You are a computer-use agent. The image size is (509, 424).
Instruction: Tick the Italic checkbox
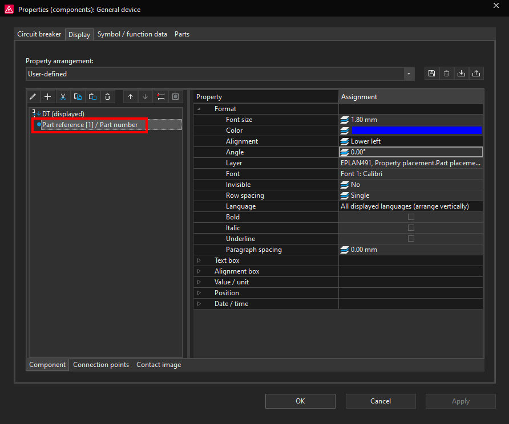pyautogui.click(x=411, y=228)
